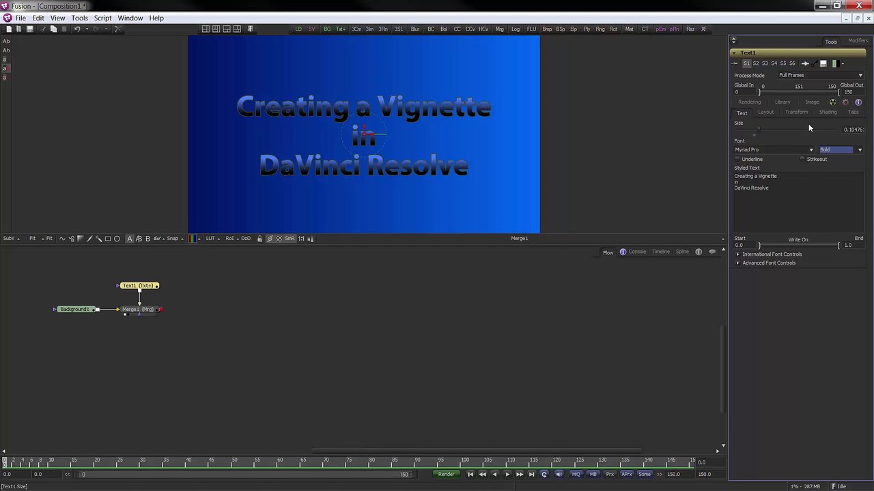Viewport: 874px width, 491px height.
Task: Open the SubV viewer dropdown
Action: pyautogui.click(x=11, y=239)
